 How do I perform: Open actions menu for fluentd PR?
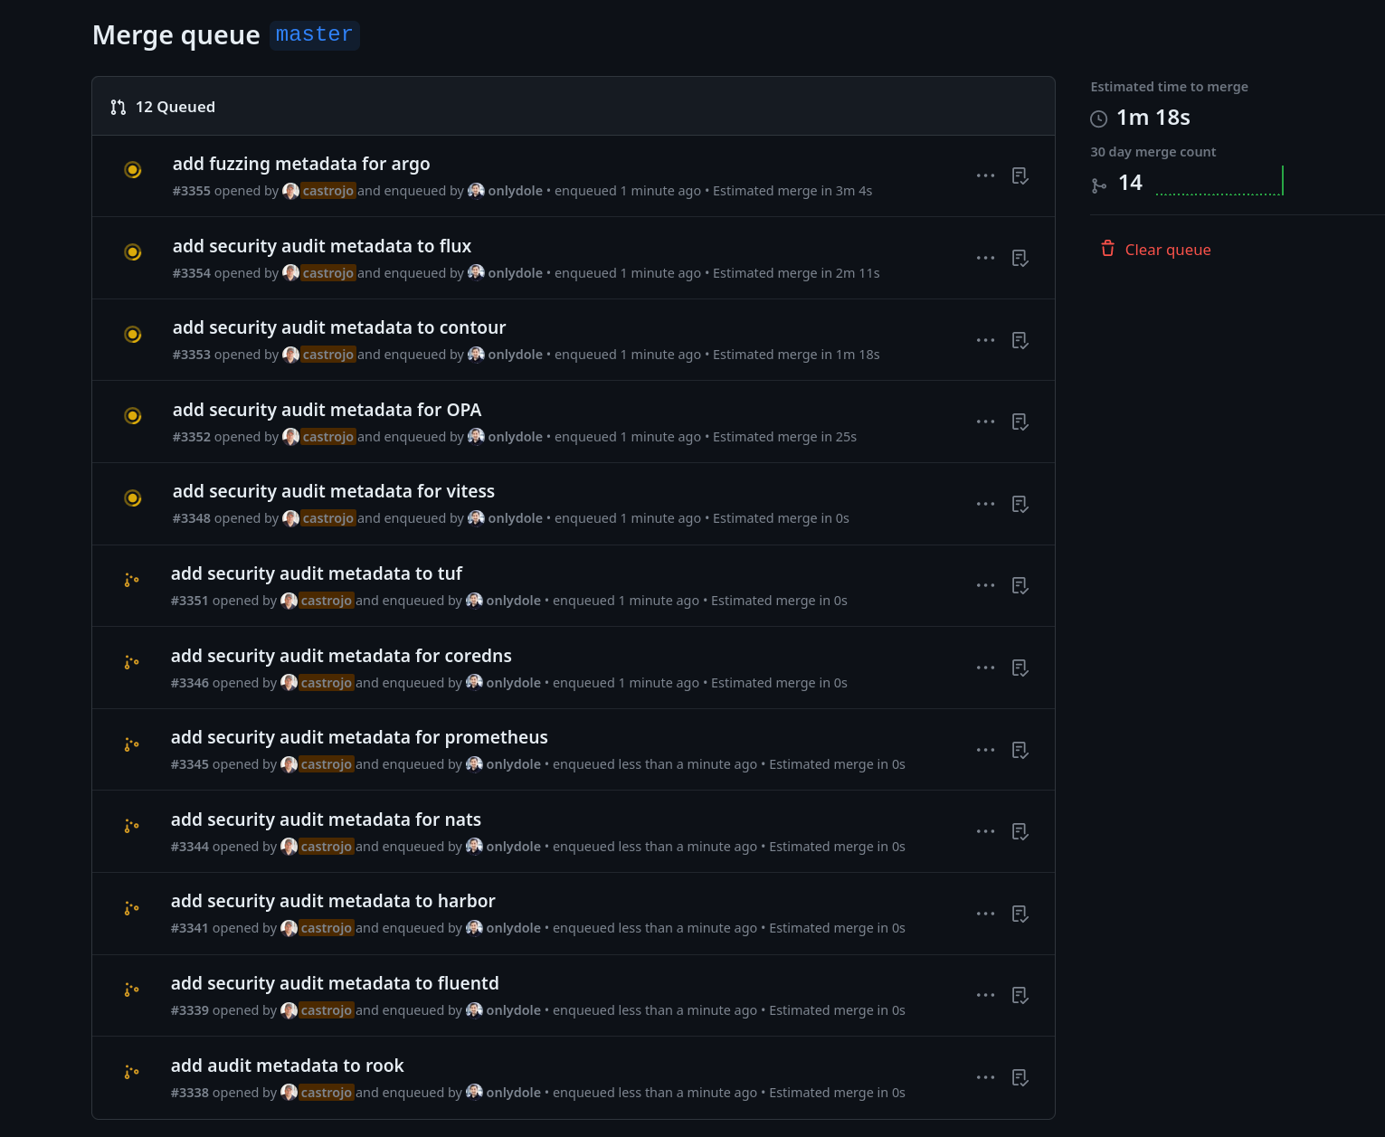tap(985, 995)
